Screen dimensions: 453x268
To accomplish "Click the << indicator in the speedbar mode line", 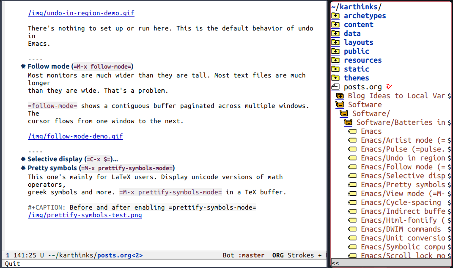I will click(335, 263).
